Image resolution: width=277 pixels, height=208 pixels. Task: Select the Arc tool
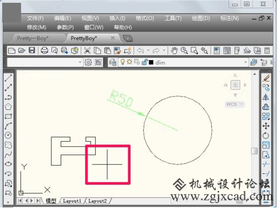8,126
